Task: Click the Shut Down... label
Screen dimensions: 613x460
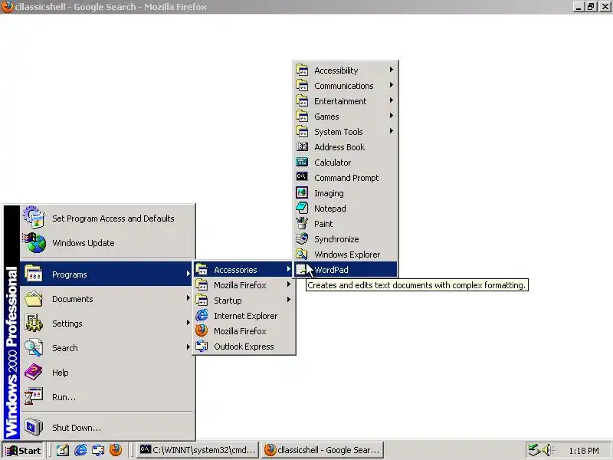Action: (77, 428)
